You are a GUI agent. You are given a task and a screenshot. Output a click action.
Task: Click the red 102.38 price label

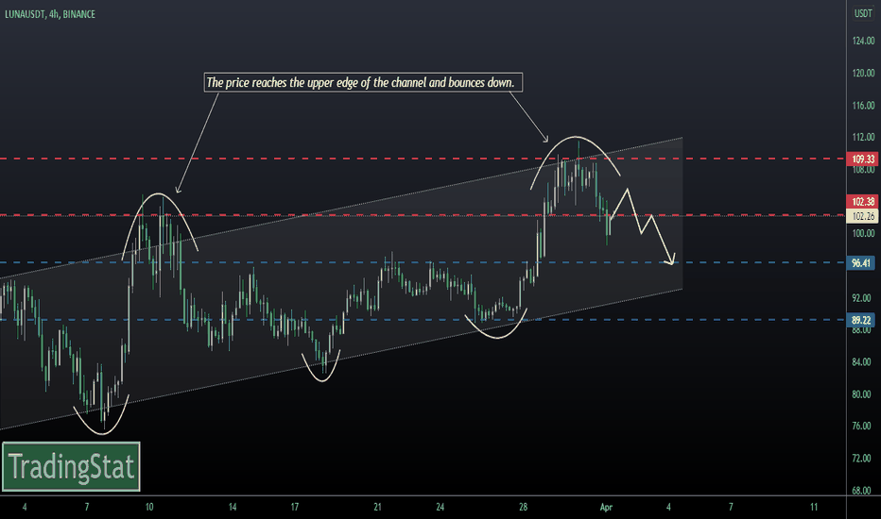click(863, 202)
